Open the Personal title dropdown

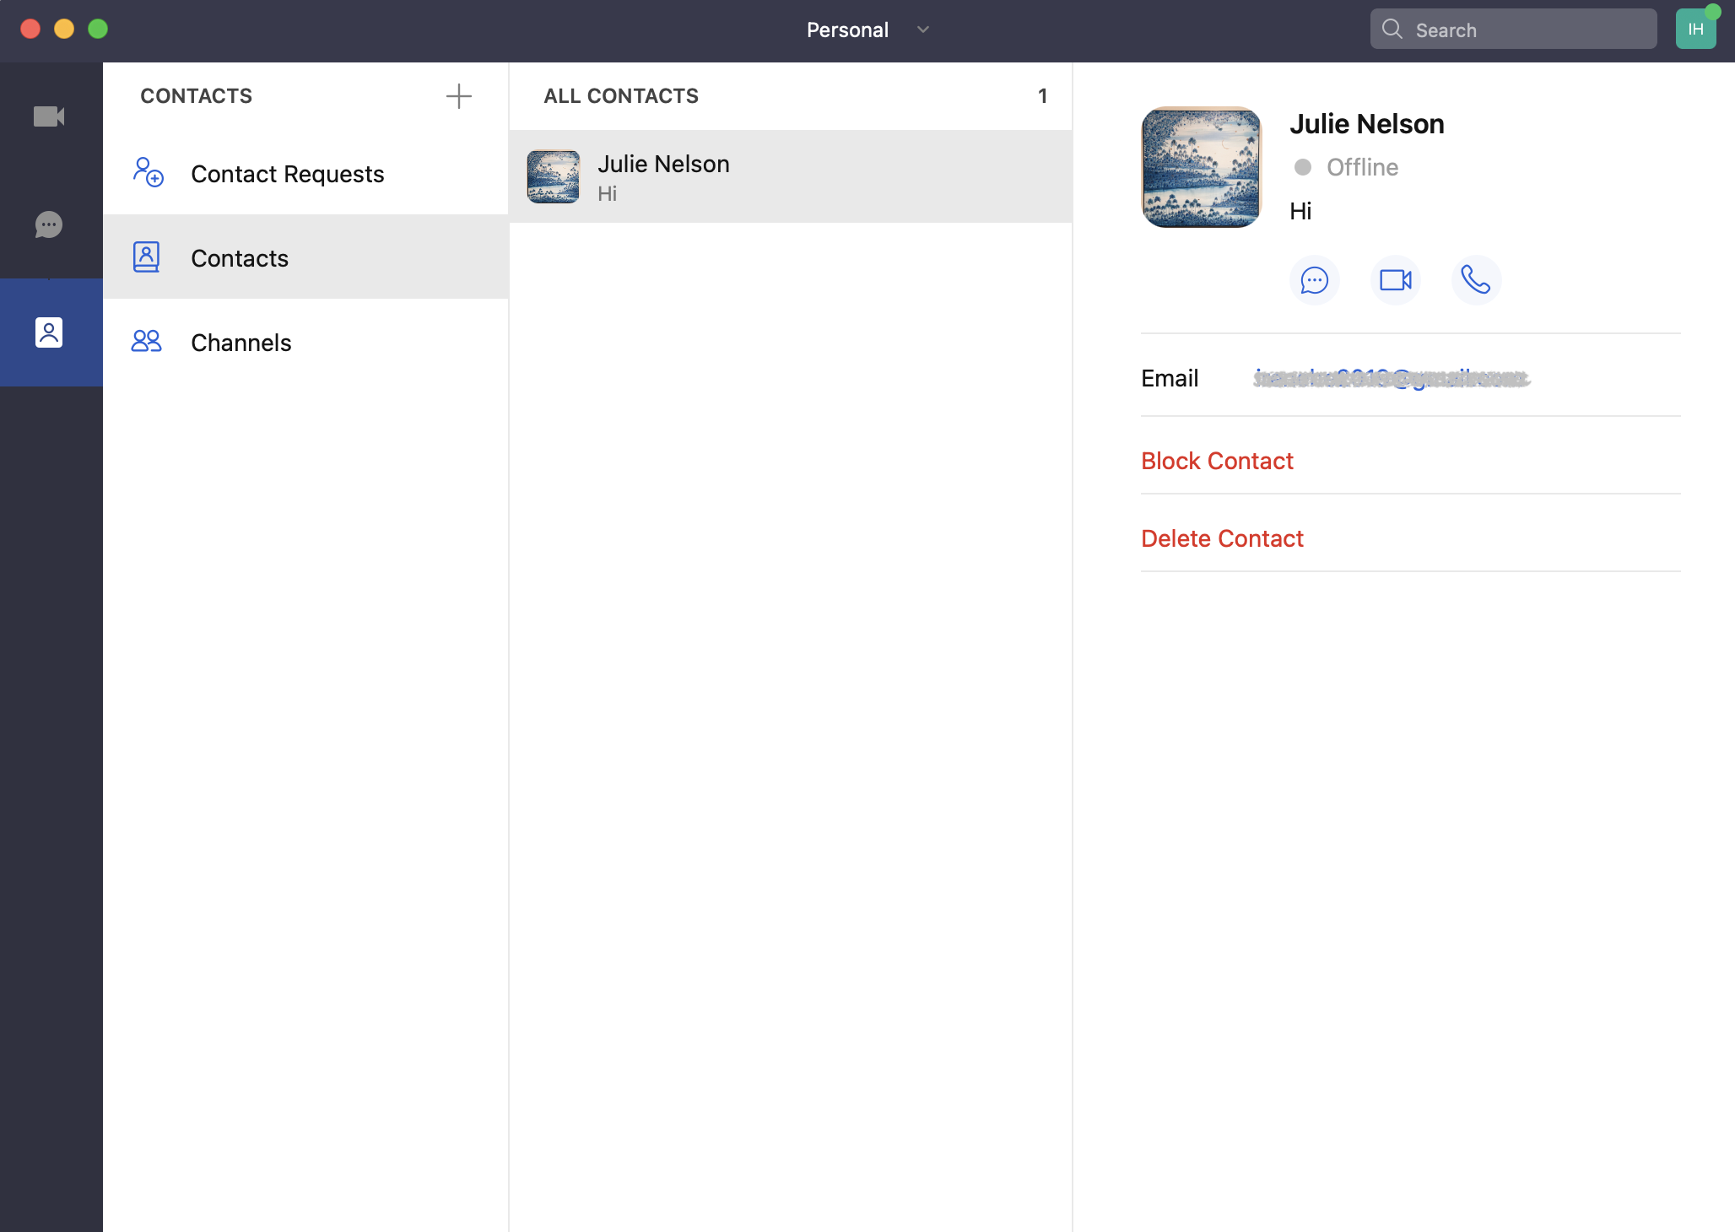click(847, 30)
